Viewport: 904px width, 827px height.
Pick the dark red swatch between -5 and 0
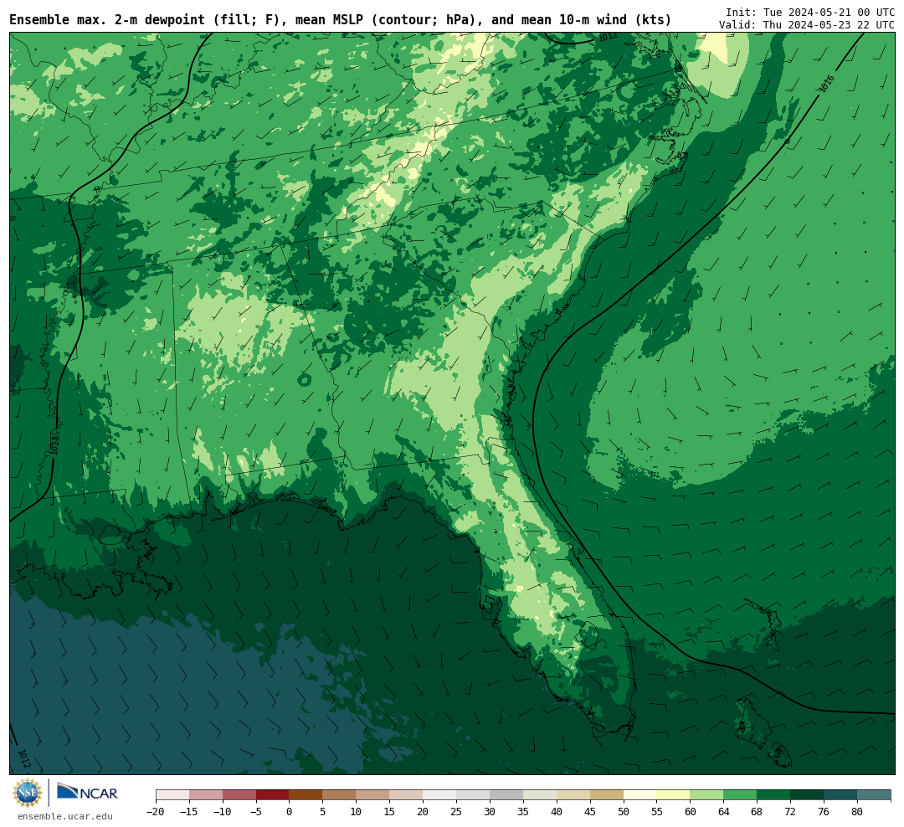[x=273, y=795]
